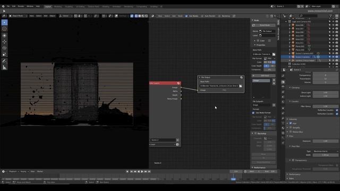
Task: Select the Cursor tool
Action: pyautogui.click(x=4, y=29)
